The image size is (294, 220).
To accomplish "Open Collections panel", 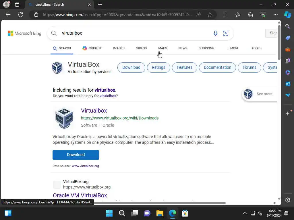I will pyautogui.click(x=250, y=15).
